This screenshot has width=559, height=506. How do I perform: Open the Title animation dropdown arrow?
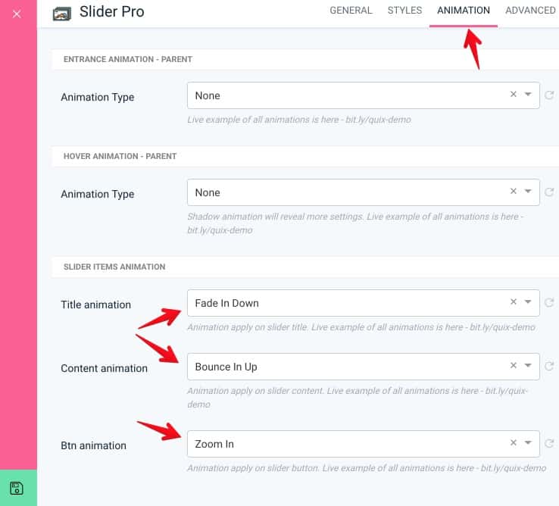click(528, 301)
